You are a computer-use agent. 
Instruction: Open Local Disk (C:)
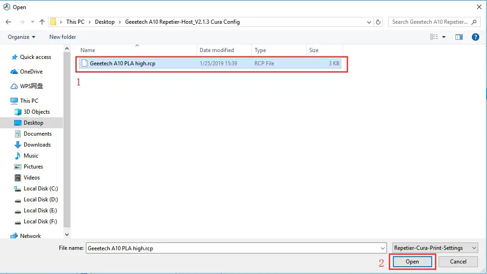[41, 189]
